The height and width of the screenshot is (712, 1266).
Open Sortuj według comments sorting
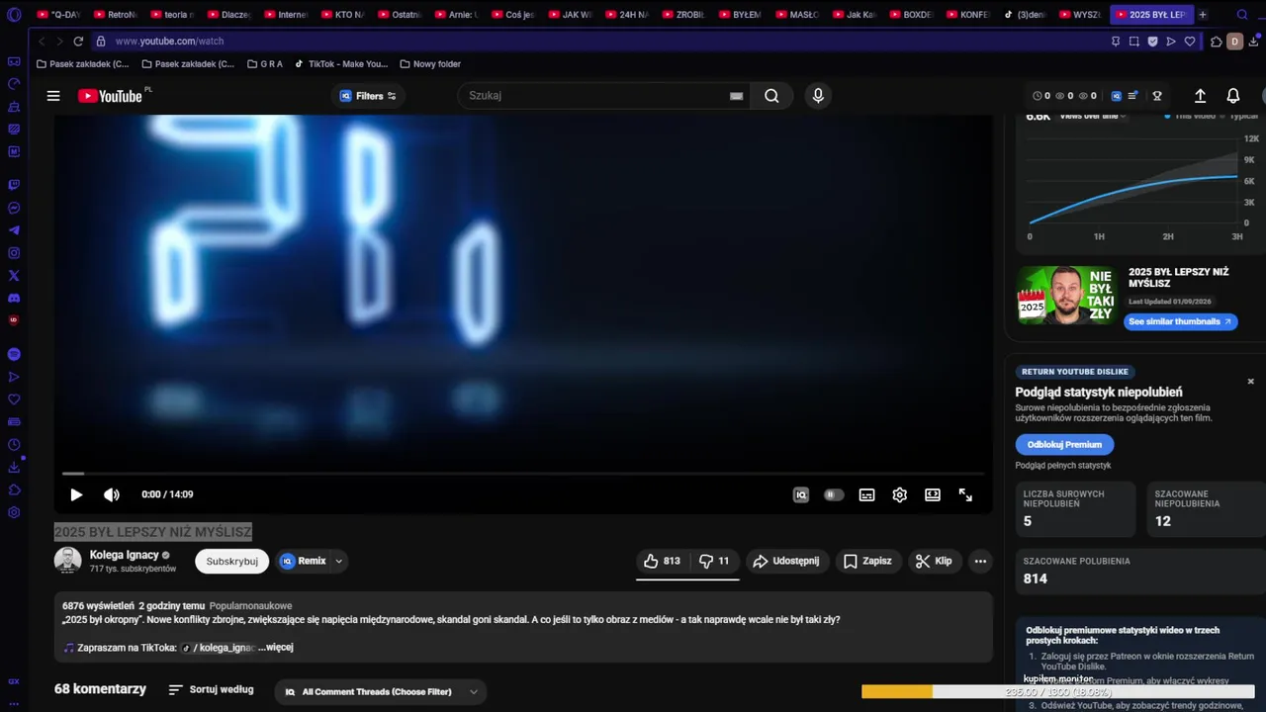(x=211, y=689)
